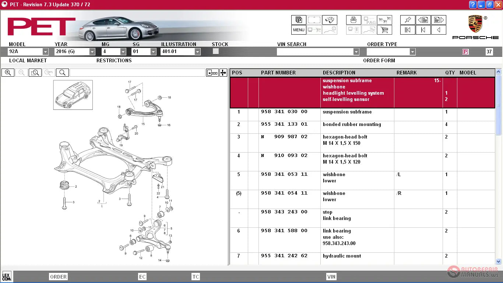Open the YEAR dropdown showing 2016 (G)
This screenshot has width=503, height=283.
click(x=92, y=52)
